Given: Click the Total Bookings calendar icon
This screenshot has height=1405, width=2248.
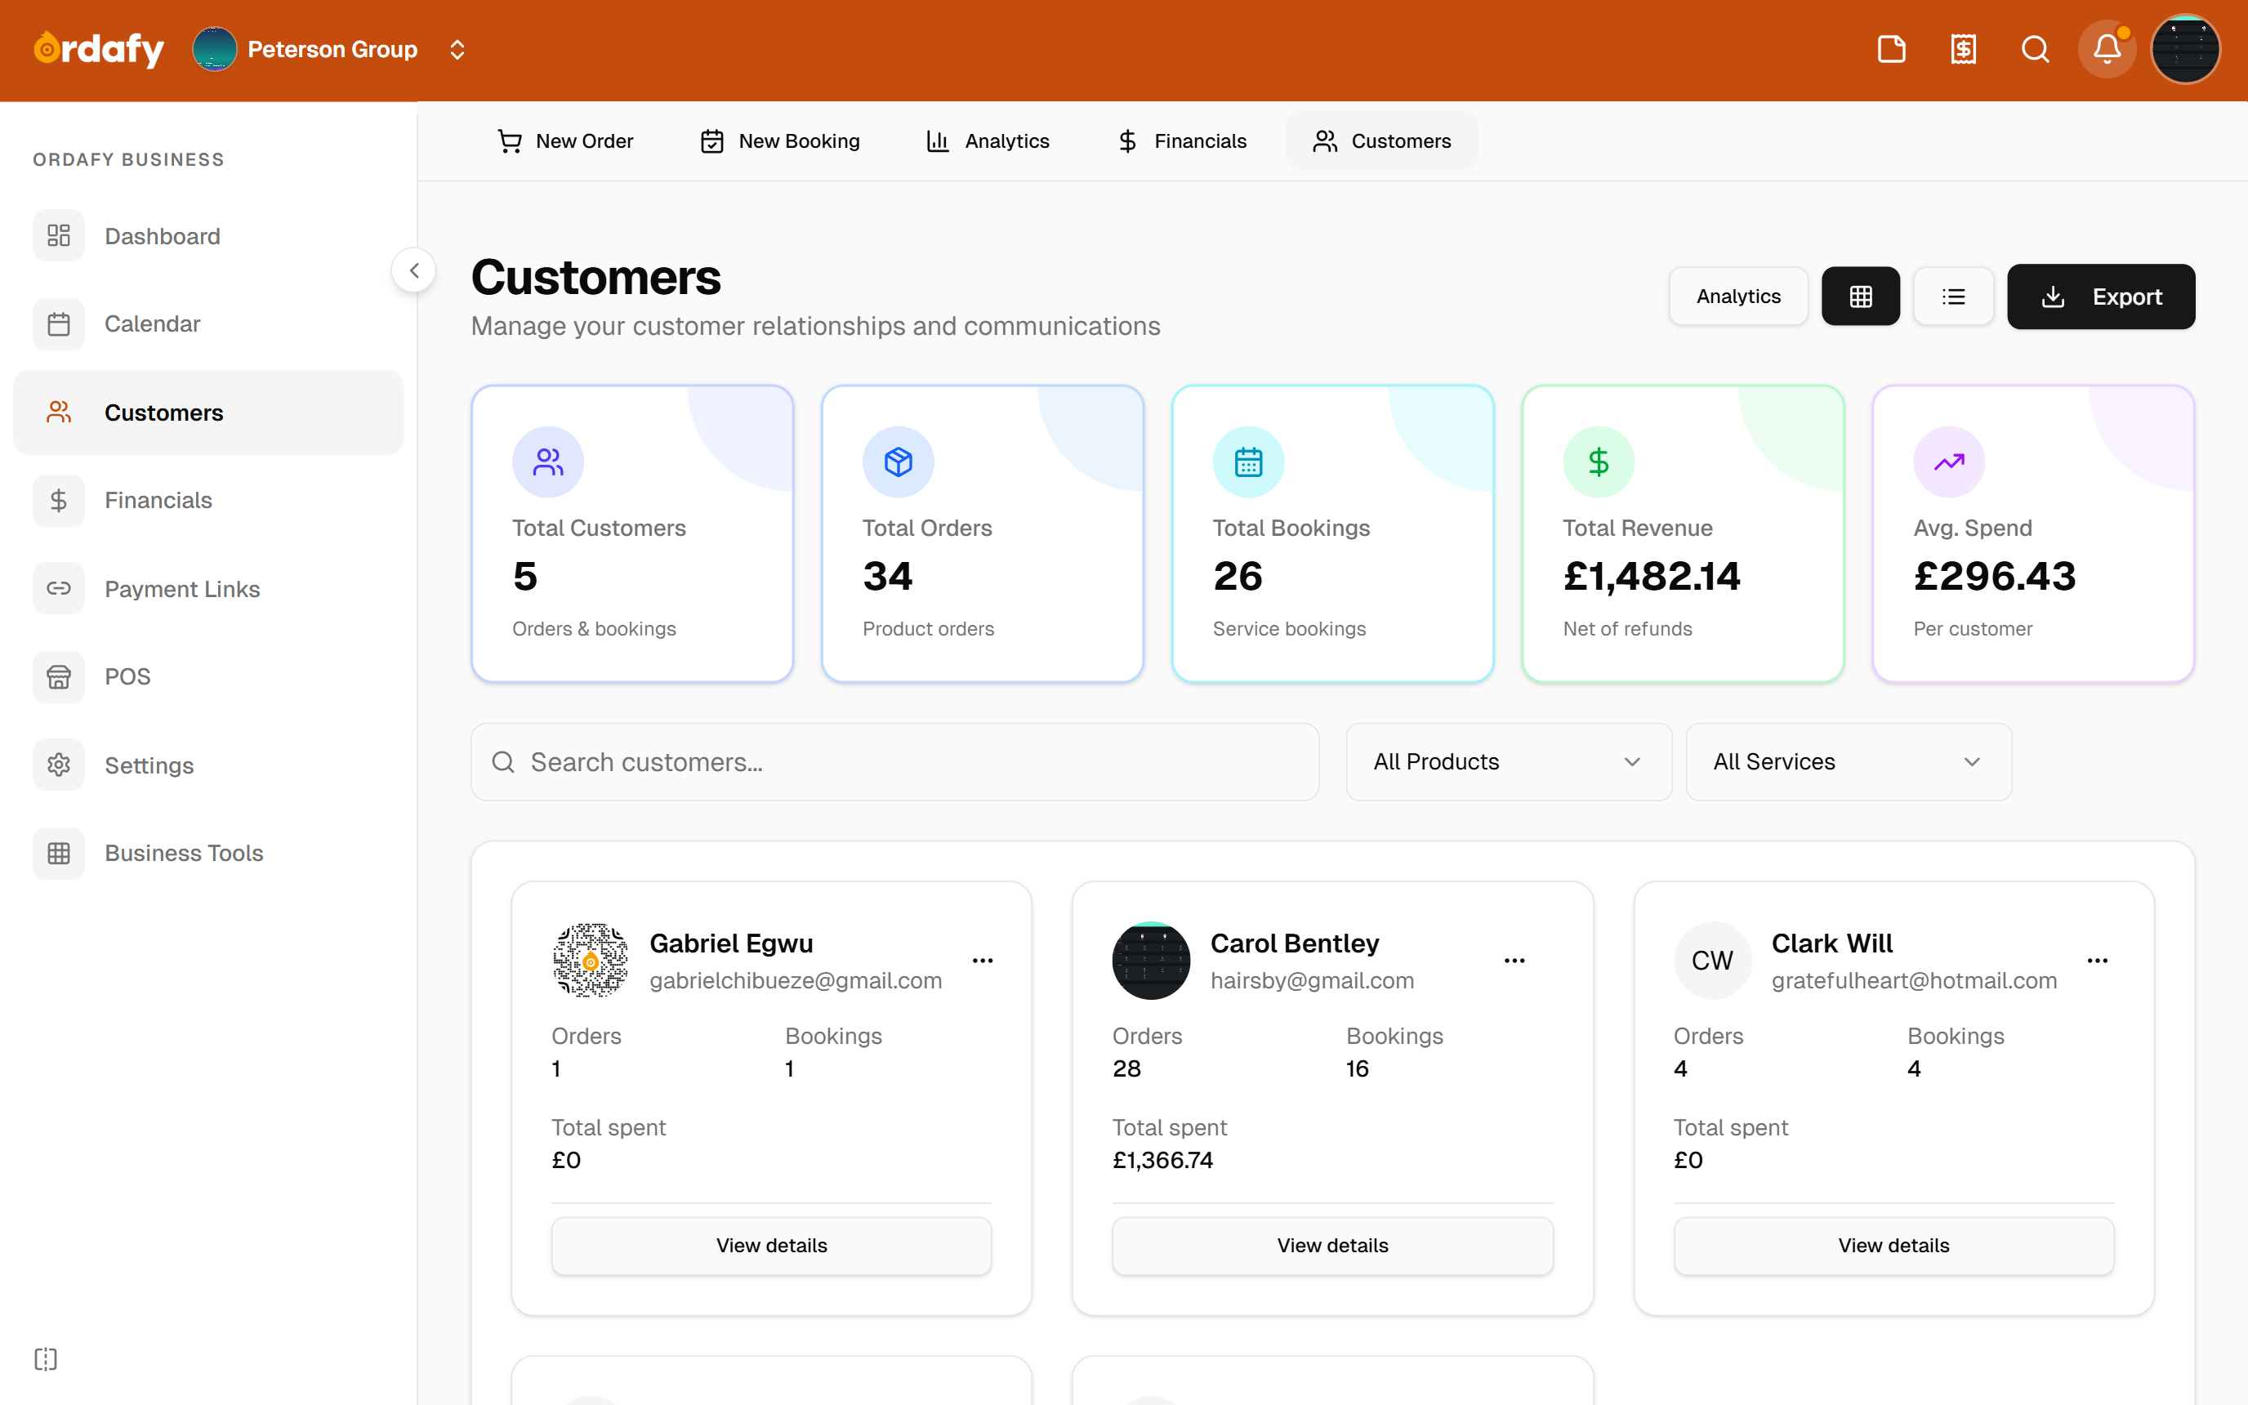Looking at the screenshot, I should coord(1248,462).
